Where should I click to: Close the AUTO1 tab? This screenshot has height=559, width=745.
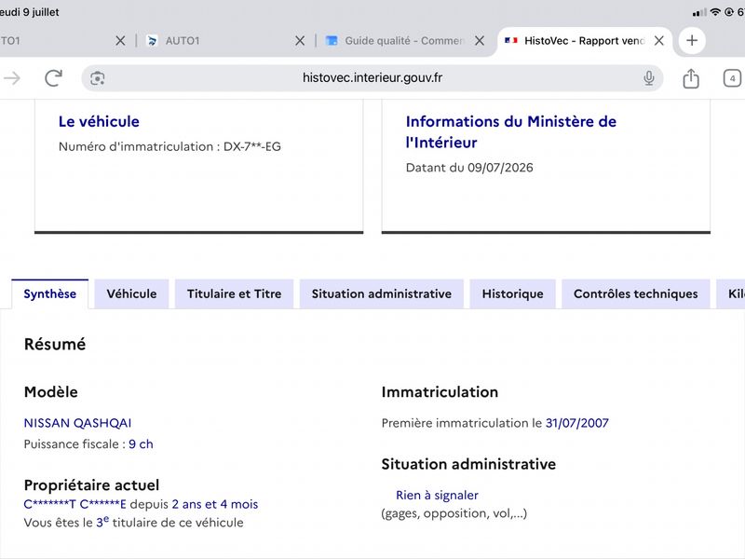pos(300,41)
